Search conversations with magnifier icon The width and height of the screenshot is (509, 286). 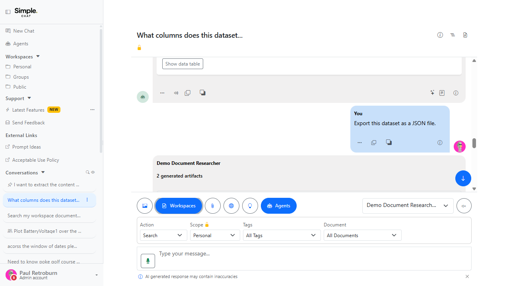point(88,172)
